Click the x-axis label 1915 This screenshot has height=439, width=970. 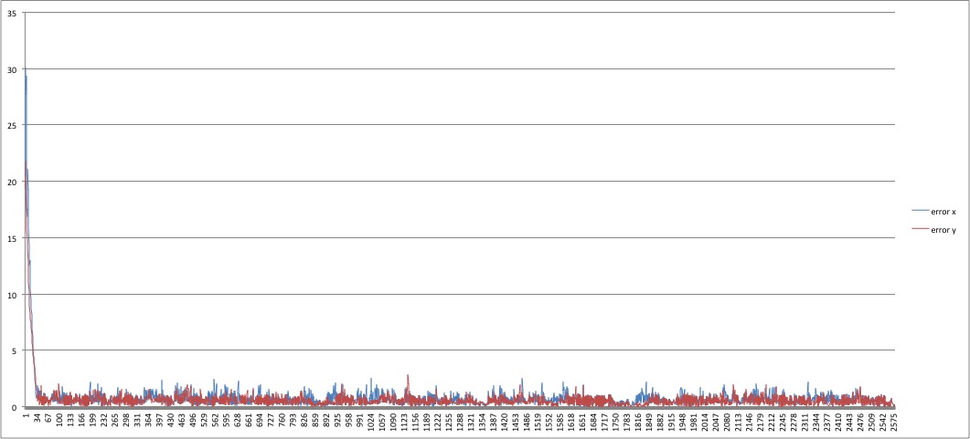pyautogui.click(x=671, y=421)
